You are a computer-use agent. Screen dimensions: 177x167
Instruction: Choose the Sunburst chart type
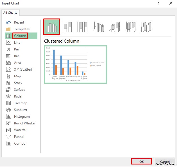click(21, 110)
